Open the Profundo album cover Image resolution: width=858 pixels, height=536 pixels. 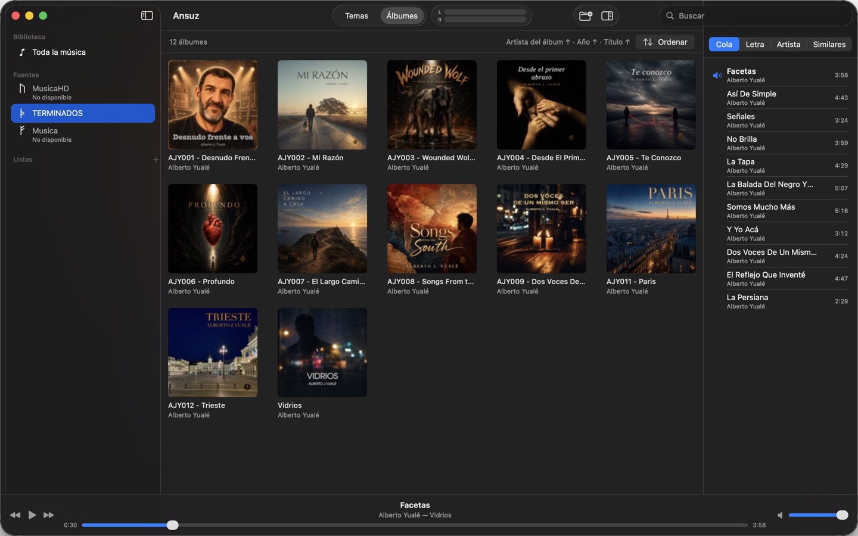pos(213,229)
